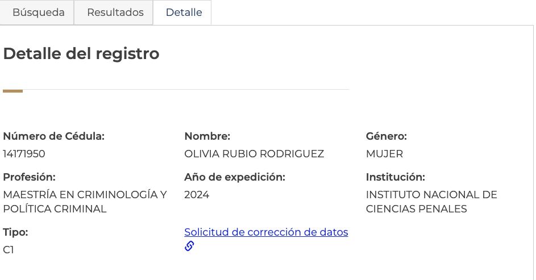Screen dimensions: 536x280
Task: Click the cédula number 14171950
Action: coord(24,154)
